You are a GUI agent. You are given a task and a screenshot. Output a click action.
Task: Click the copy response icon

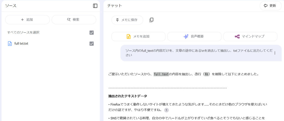pyautogui.click(x=151, y=20)
